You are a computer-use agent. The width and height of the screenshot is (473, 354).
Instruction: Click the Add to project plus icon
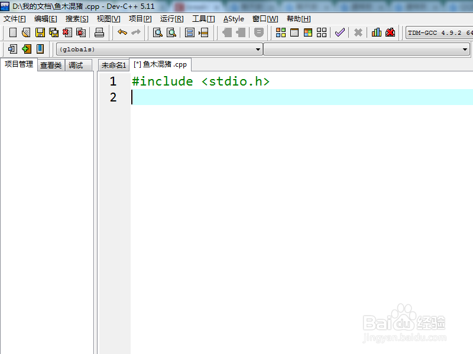pos(27,49)
